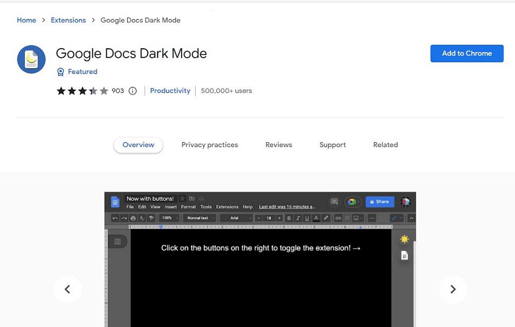This screenshot has width=515, height=327.
Task: Go to the Home breadcrumb link
Action: pos(26,20)
